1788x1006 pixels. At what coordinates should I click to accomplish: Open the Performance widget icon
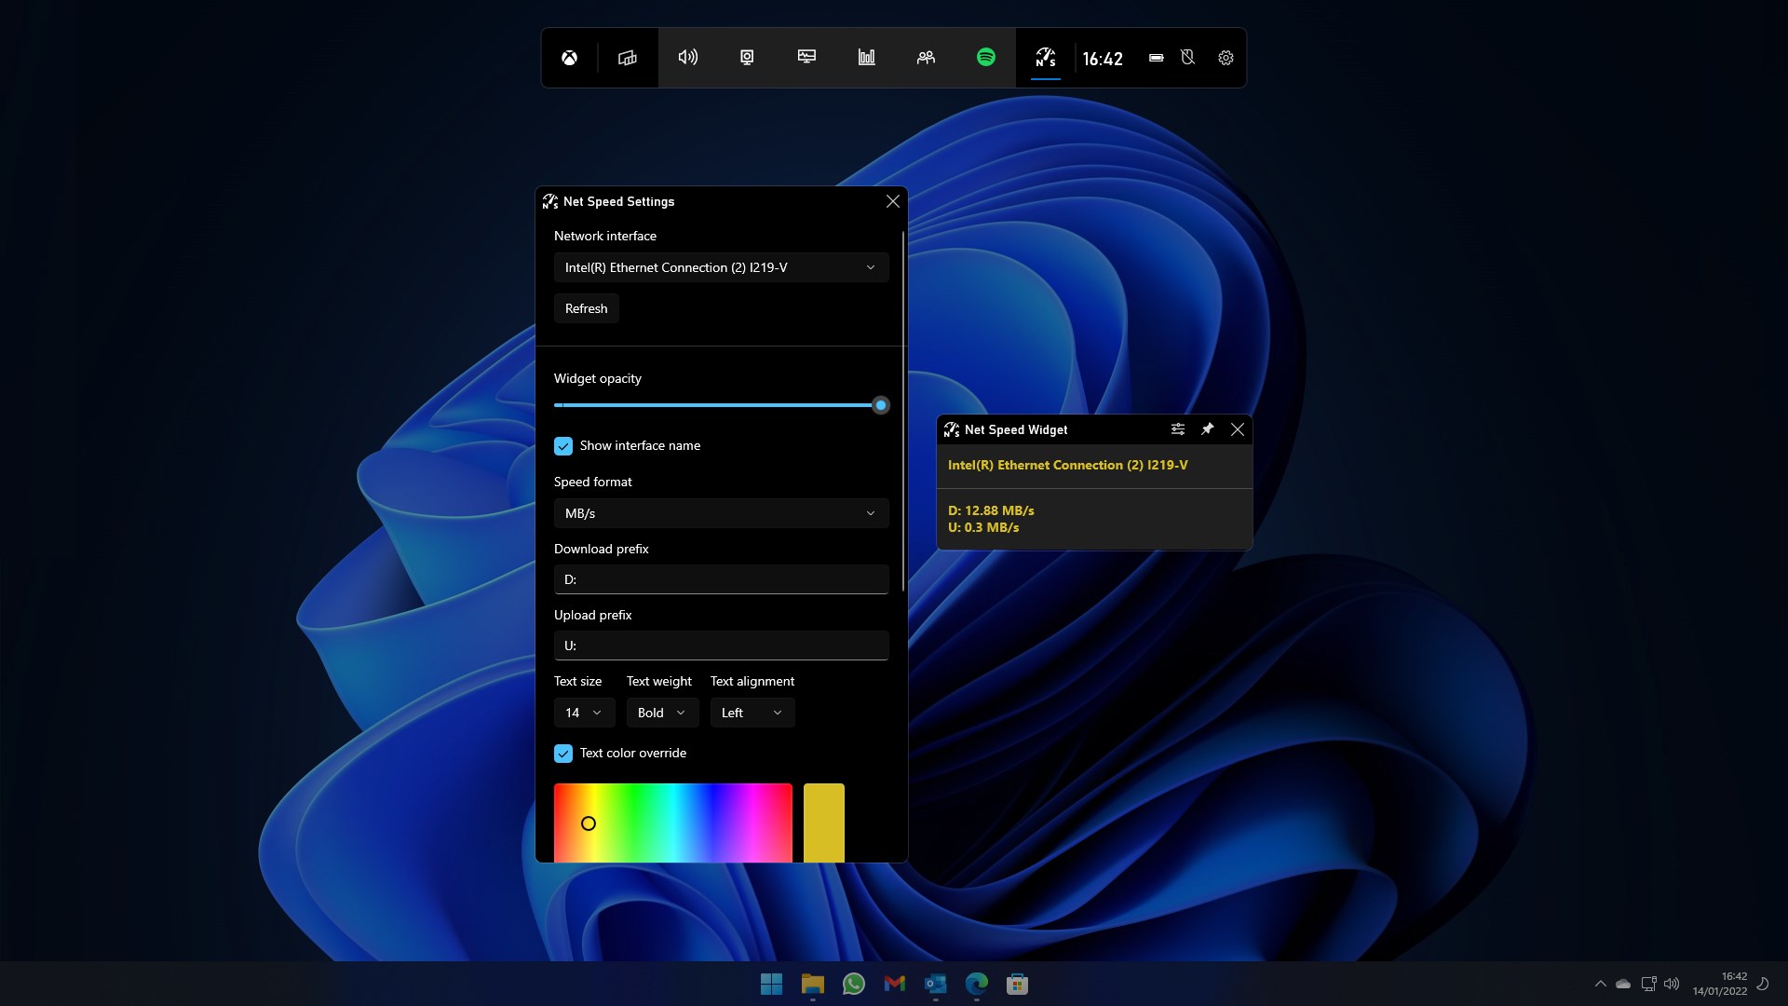[x=806, y=58]
